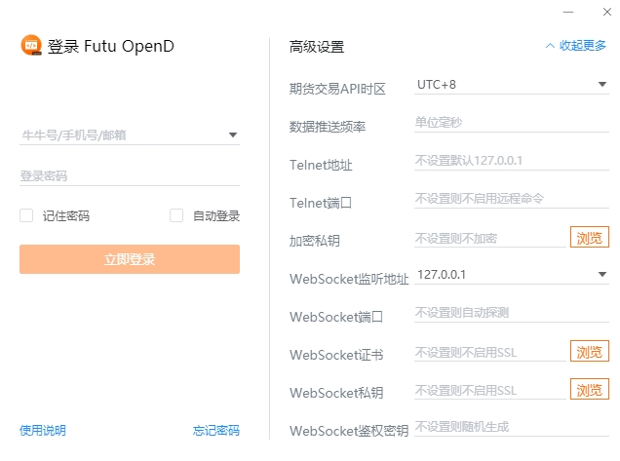
Task: Click the Futu OpenD logo icon
Action: (x=31, y=46)
